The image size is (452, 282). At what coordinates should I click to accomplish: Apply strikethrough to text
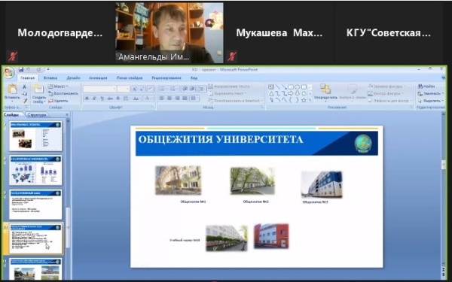(x=110, y=99)
